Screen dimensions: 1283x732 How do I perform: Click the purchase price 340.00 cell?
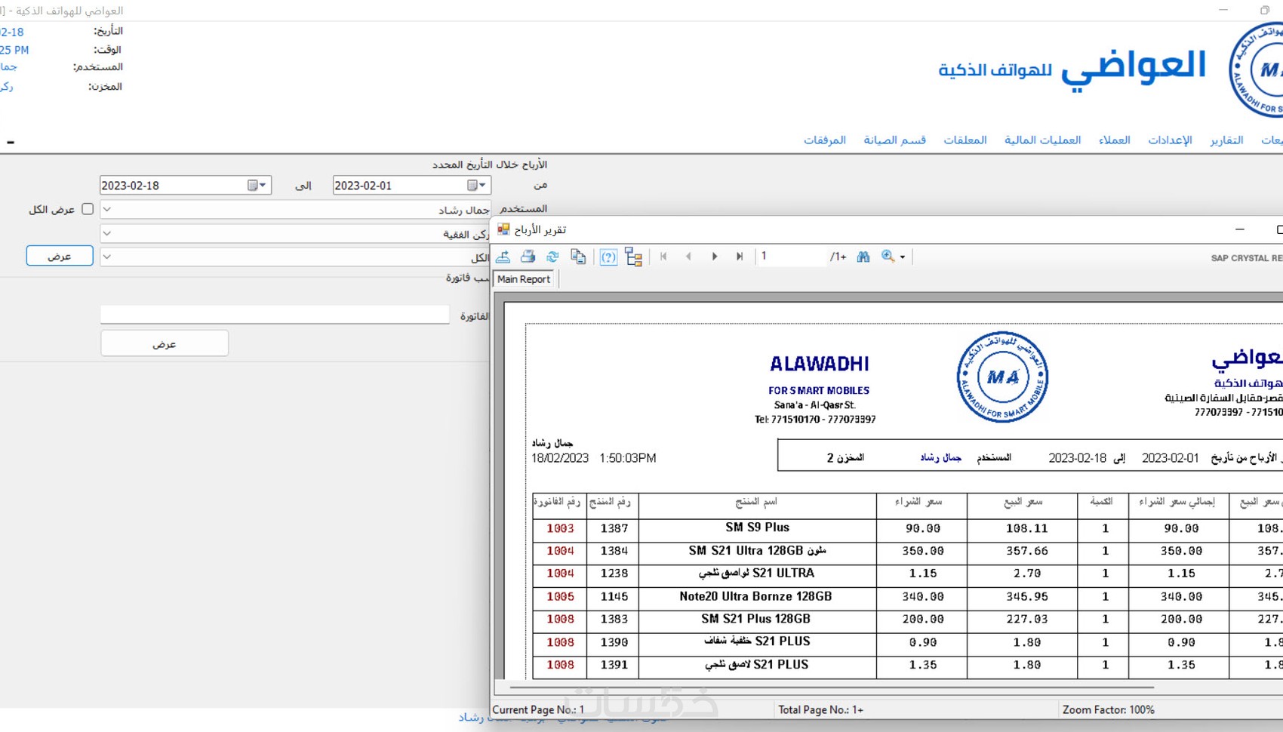pyautogui.click(x=921, y=597)
